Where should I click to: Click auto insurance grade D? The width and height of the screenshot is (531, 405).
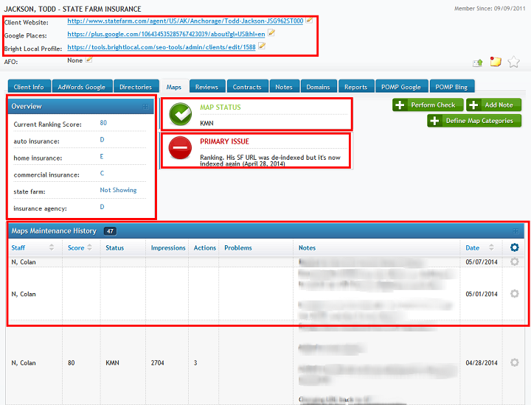pyautogui.click(x=102, y=140)
